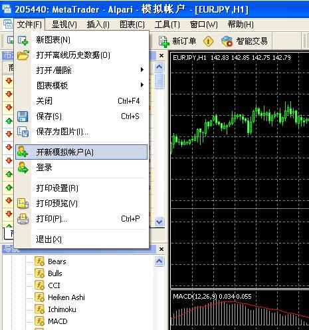Select the Heiken Ashi indicator item
Screen dimensions: 309x330
tap(66, 297)
